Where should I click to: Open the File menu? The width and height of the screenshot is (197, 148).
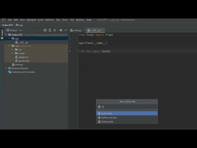(x=10, y=20)
